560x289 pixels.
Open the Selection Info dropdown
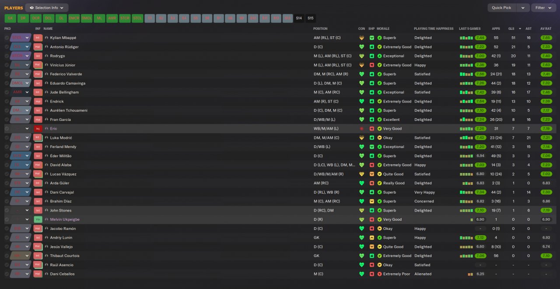click(x=47, y=7)
